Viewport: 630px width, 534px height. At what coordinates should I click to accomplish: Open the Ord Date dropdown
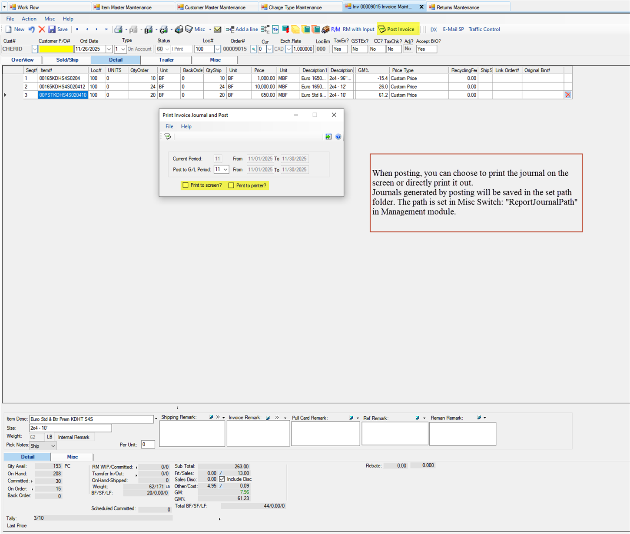(108, 49)
